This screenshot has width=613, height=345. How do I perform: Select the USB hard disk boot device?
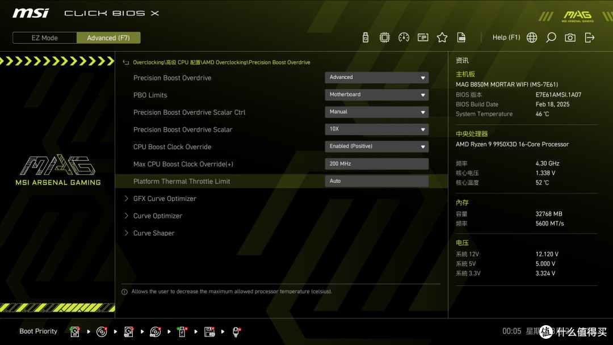tap(129, 332)
